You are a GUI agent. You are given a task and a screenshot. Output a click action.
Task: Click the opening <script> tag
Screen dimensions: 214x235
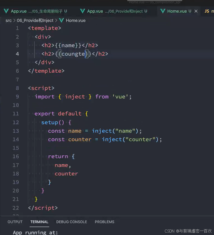coord(41,88)
